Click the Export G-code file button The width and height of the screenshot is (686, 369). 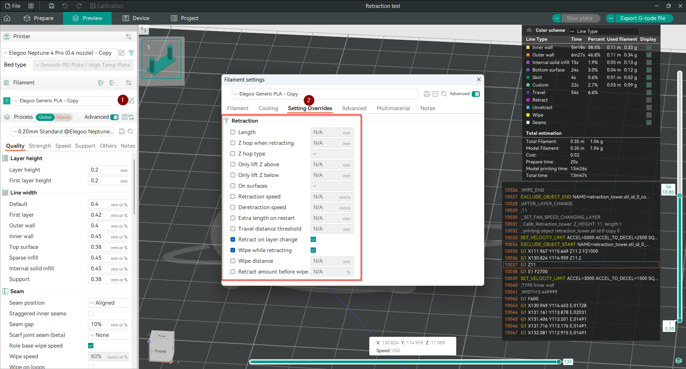click(x=644, y=18)
